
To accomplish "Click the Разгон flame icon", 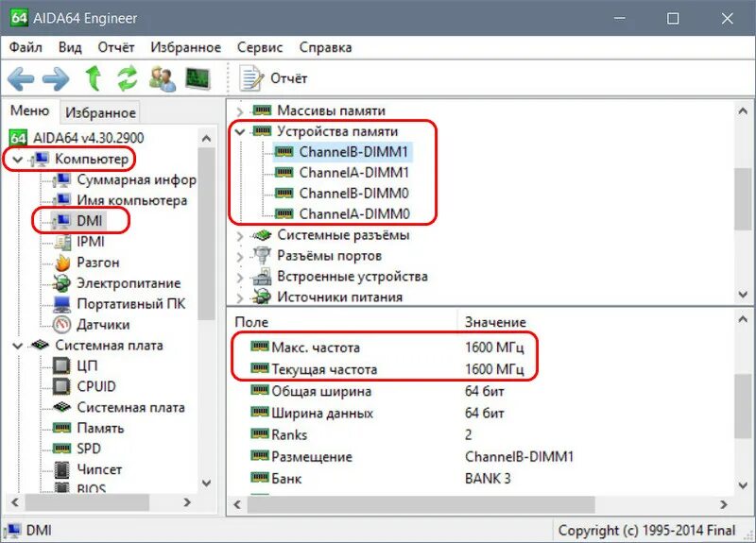I will pos(62,263).
